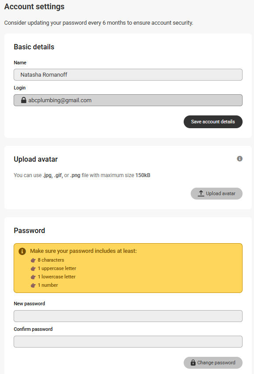Click pointing hand icon beside 8 characters
Image resolution: width=254 pixels, height=374 pixels.
coord(33,260)
